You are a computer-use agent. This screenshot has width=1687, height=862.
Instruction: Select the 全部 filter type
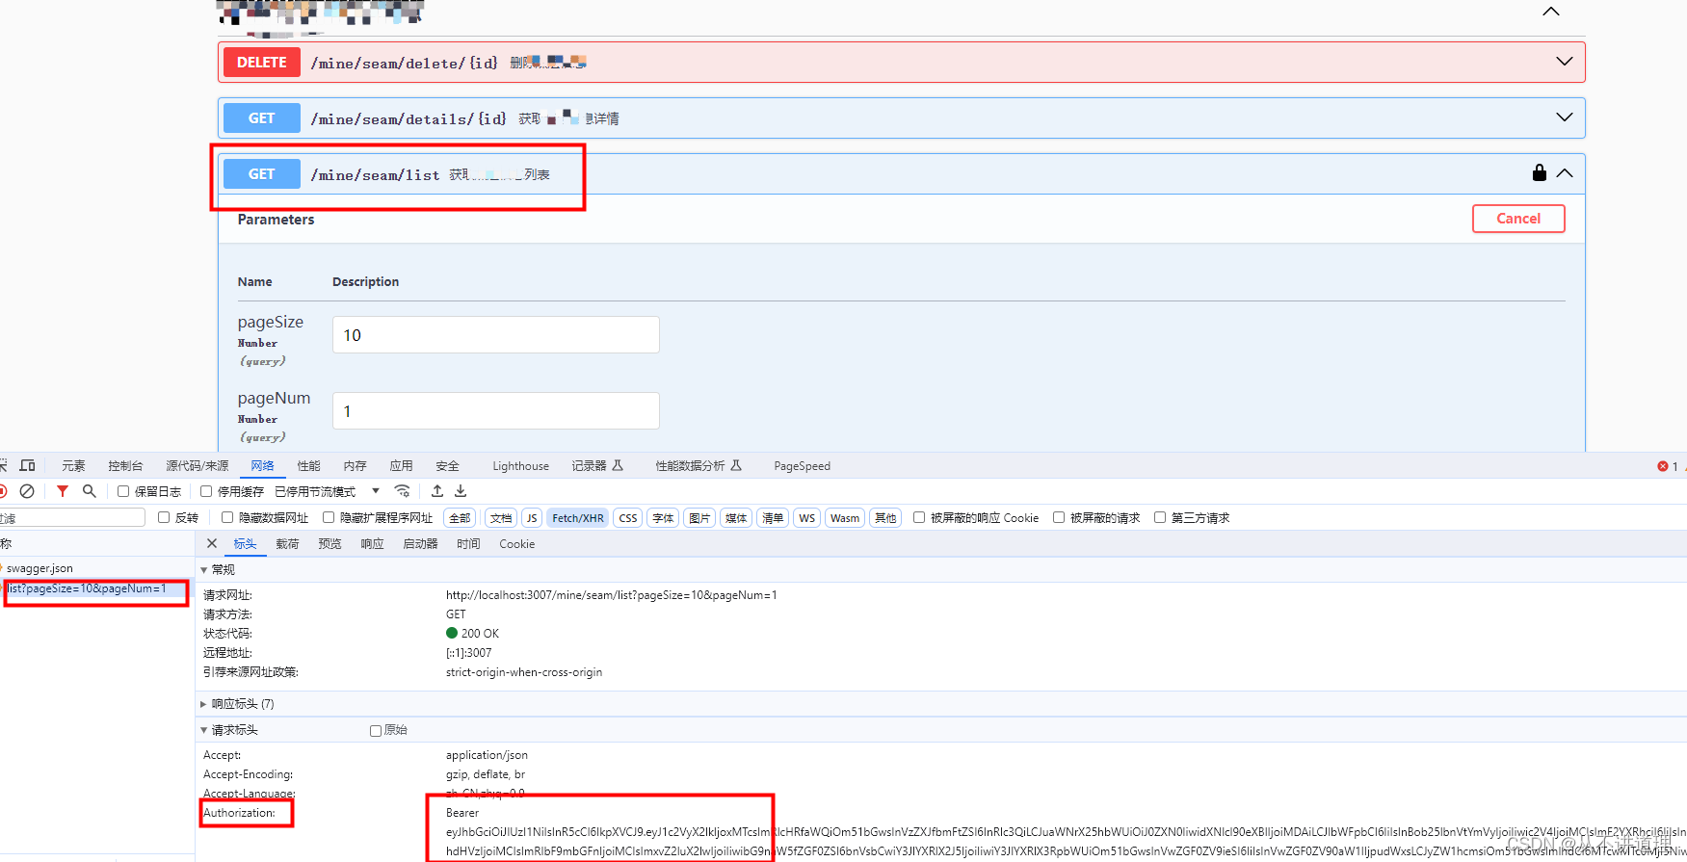461,518
